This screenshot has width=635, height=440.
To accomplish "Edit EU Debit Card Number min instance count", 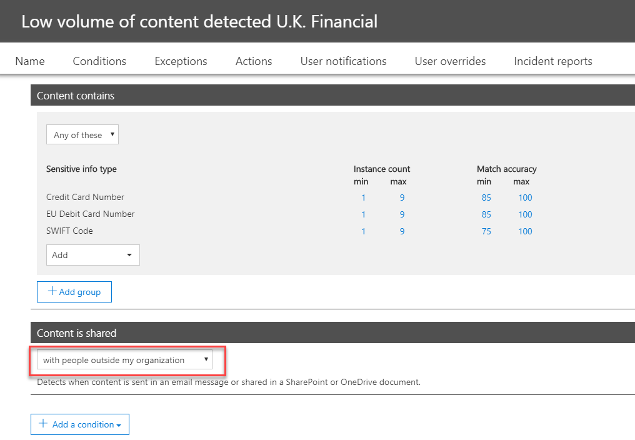I will (363, 214).
